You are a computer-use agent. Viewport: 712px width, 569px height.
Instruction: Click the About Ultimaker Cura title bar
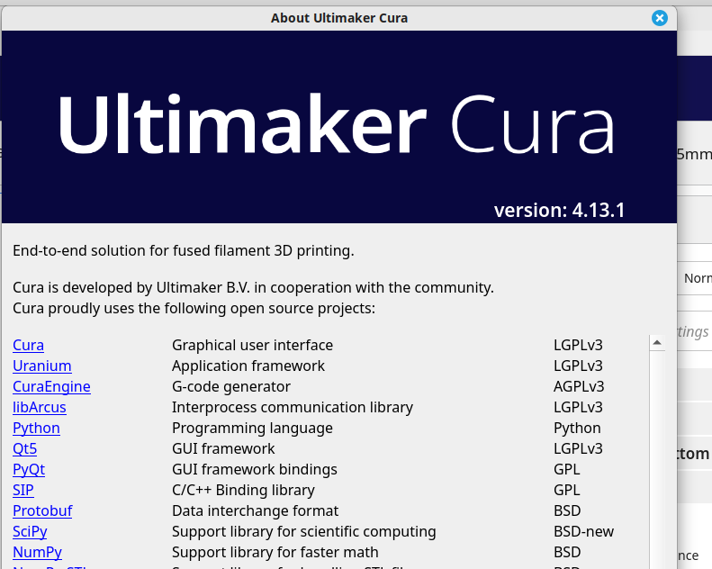(x=338, y=18)
